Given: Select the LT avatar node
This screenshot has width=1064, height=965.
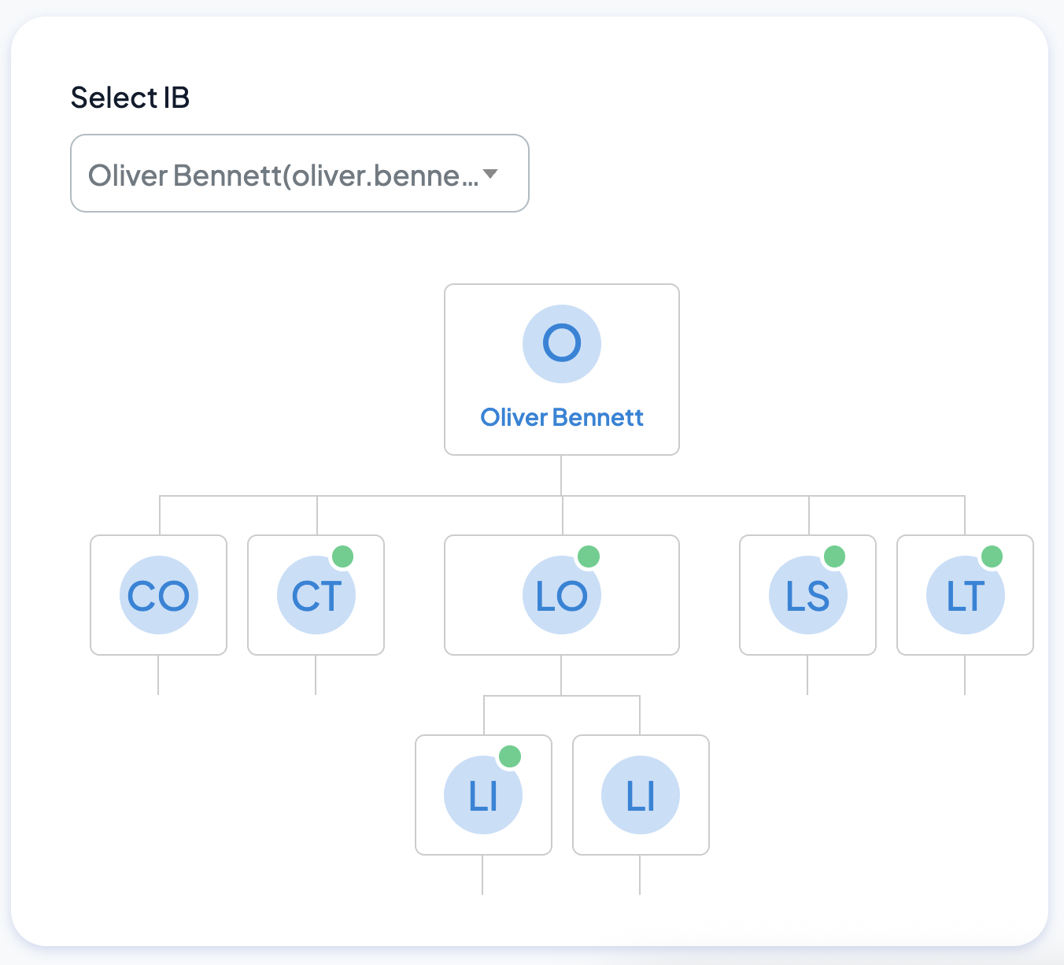Looking at the screenshot, I should (966, 595).
